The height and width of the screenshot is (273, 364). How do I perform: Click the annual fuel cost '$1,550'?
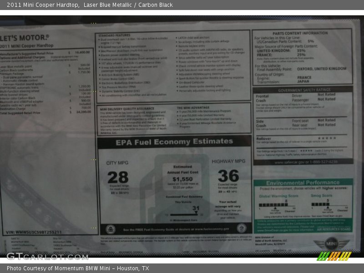[x=183, y=179]
